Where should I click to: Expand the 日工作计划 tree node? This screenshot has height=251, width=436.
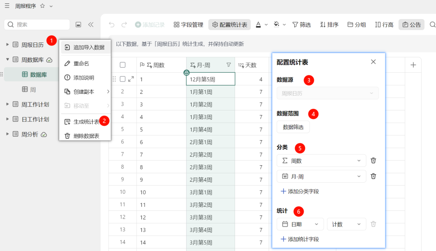coord(8,119)
